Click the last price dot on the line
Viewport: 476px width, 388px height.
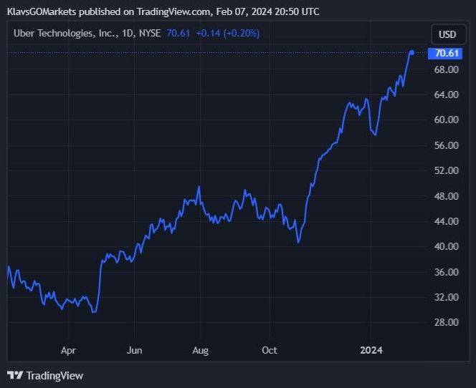click(412, 53)
